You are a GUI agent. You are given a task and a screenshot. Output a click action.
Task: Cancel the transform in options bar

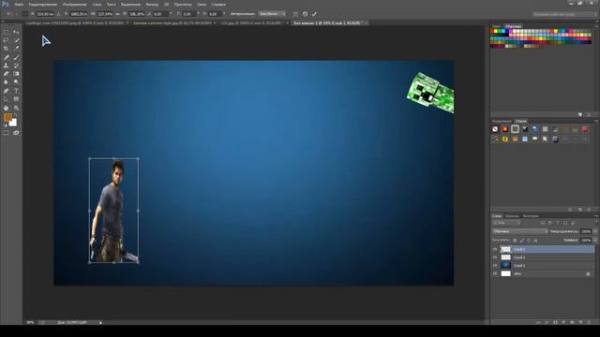point(305,14)
